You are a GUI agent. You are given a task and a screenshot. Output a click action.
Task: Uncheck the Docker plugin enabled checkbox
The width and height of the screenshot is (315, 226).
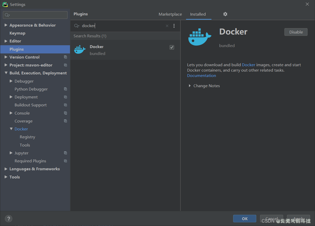point(172,47)
